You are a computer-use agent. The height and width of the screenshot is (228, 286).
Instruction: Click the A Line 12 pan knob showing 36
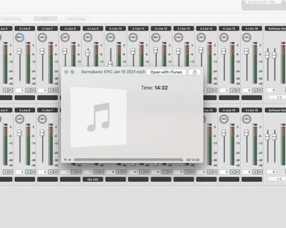click(156, 38)
